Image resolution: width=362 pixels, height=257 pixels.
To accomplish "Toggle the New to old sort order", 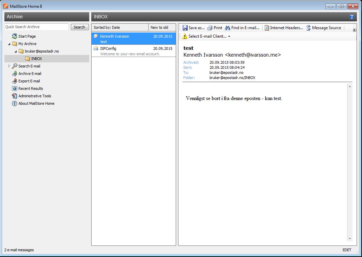I will point(162,27).
